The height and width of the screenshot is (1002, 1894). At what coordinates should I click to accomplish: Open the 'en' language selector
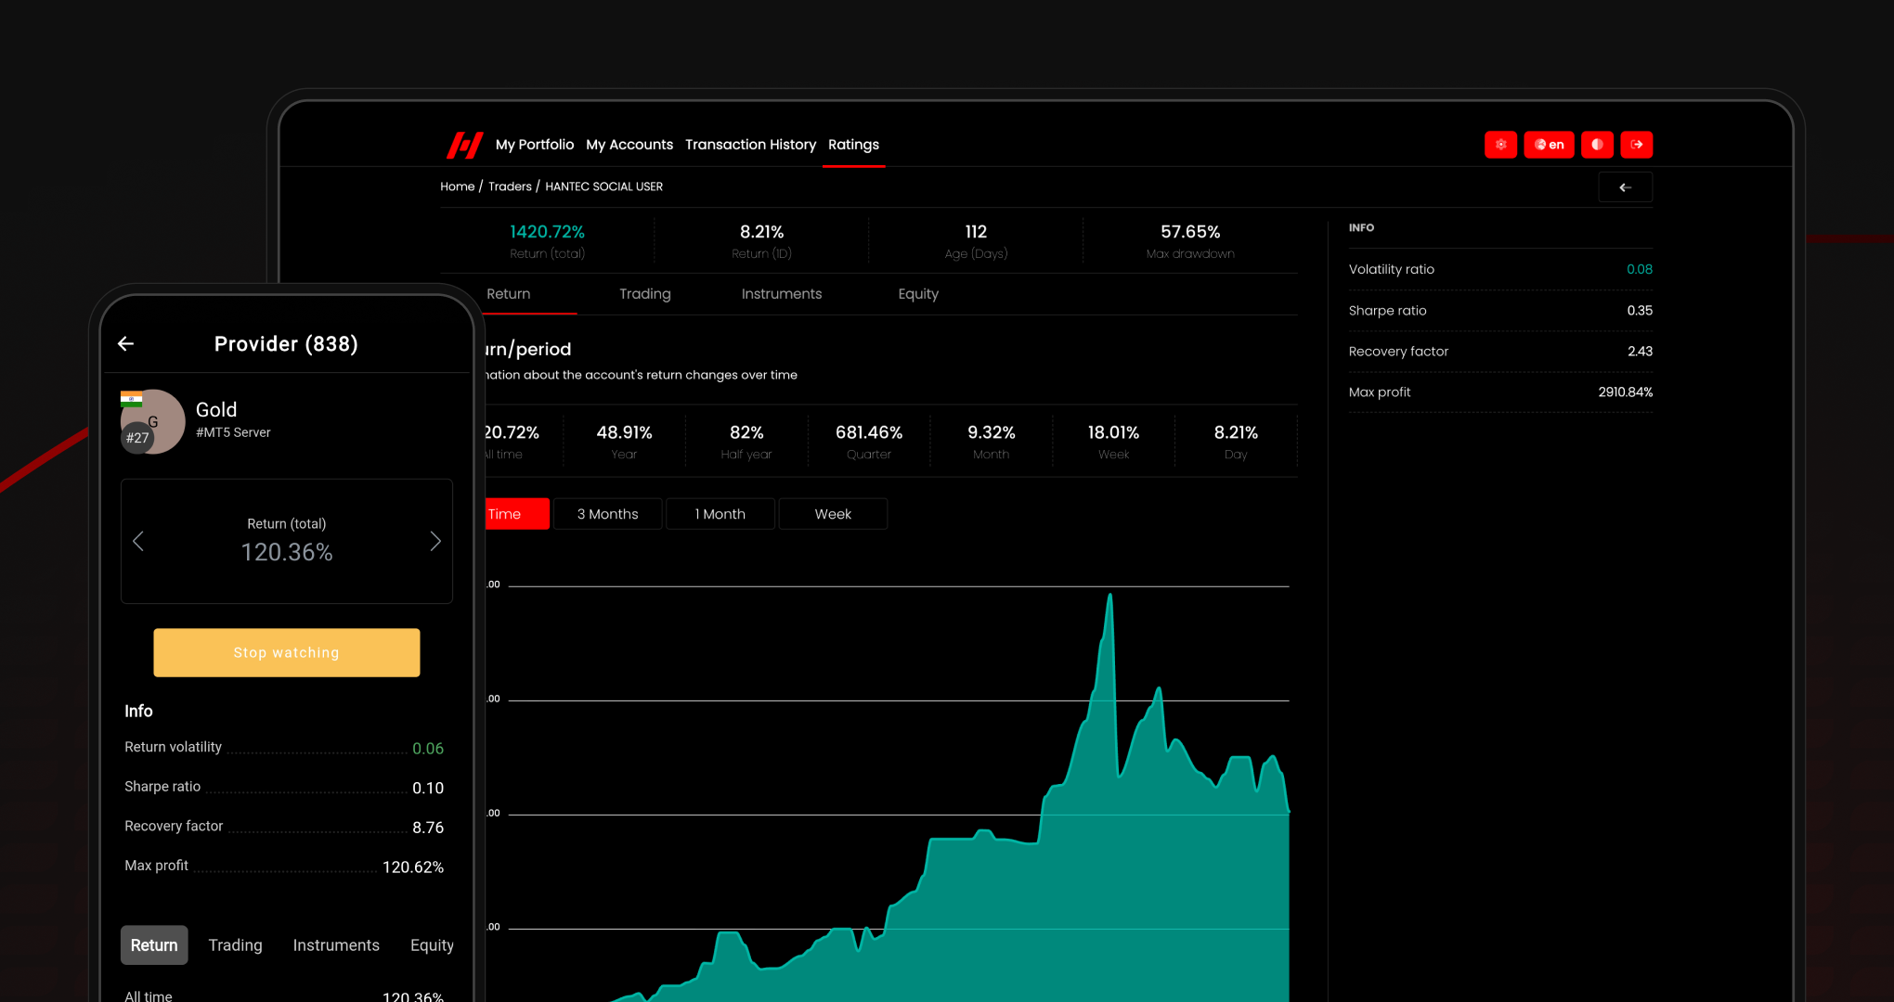1549,145
